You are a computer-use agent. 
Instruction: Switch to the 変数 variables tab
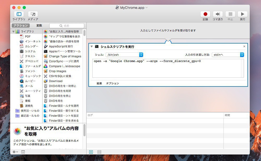tap(39, 26)
